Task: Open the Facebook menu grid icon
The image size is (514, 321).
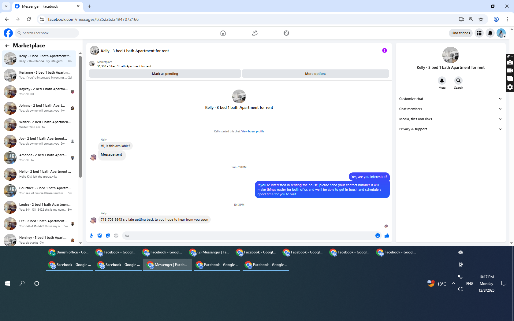Action: point(479,33)
